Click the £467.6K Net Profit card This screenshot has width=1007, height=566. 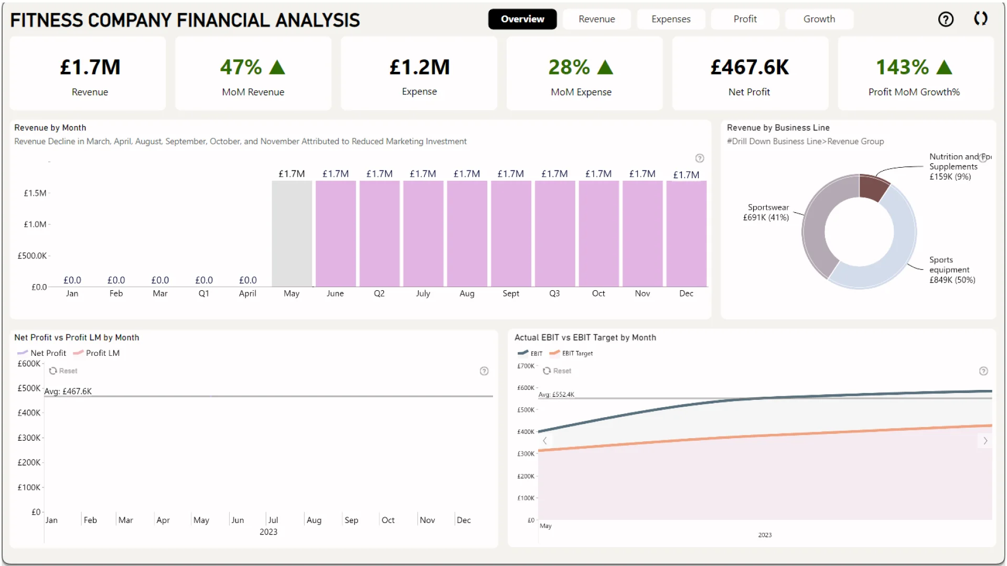(751, 73)
